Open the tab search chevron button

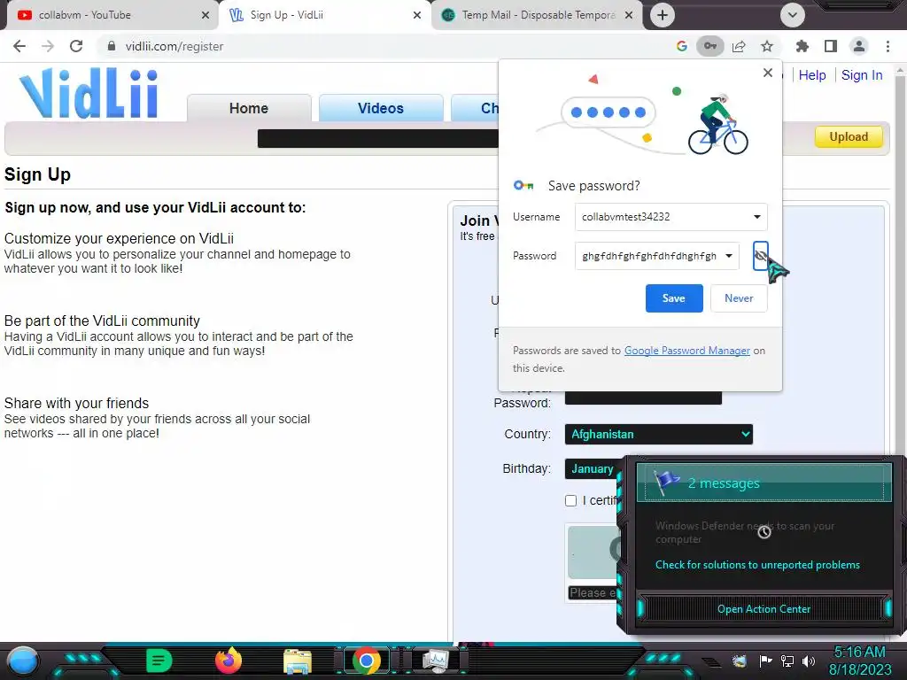[x=793, y=15]
